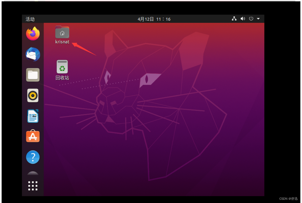Open the clock and calendar dropdown

pos(154,19)
